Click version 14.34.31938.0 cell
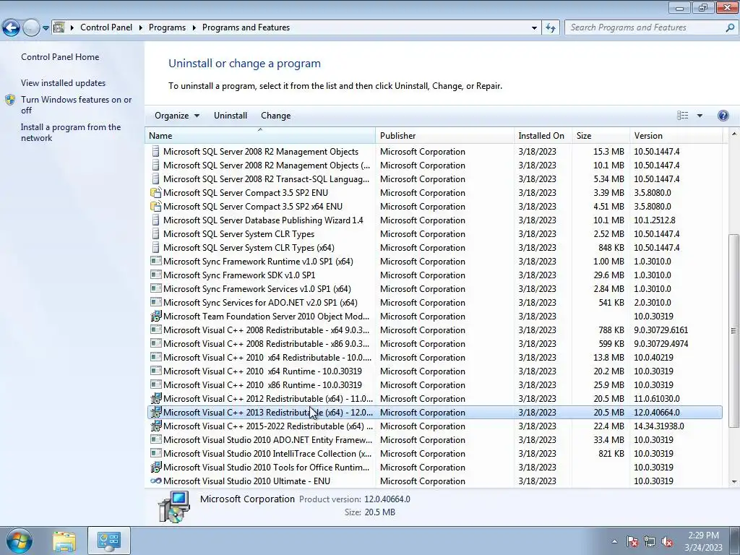 click(x=659, y=426)
